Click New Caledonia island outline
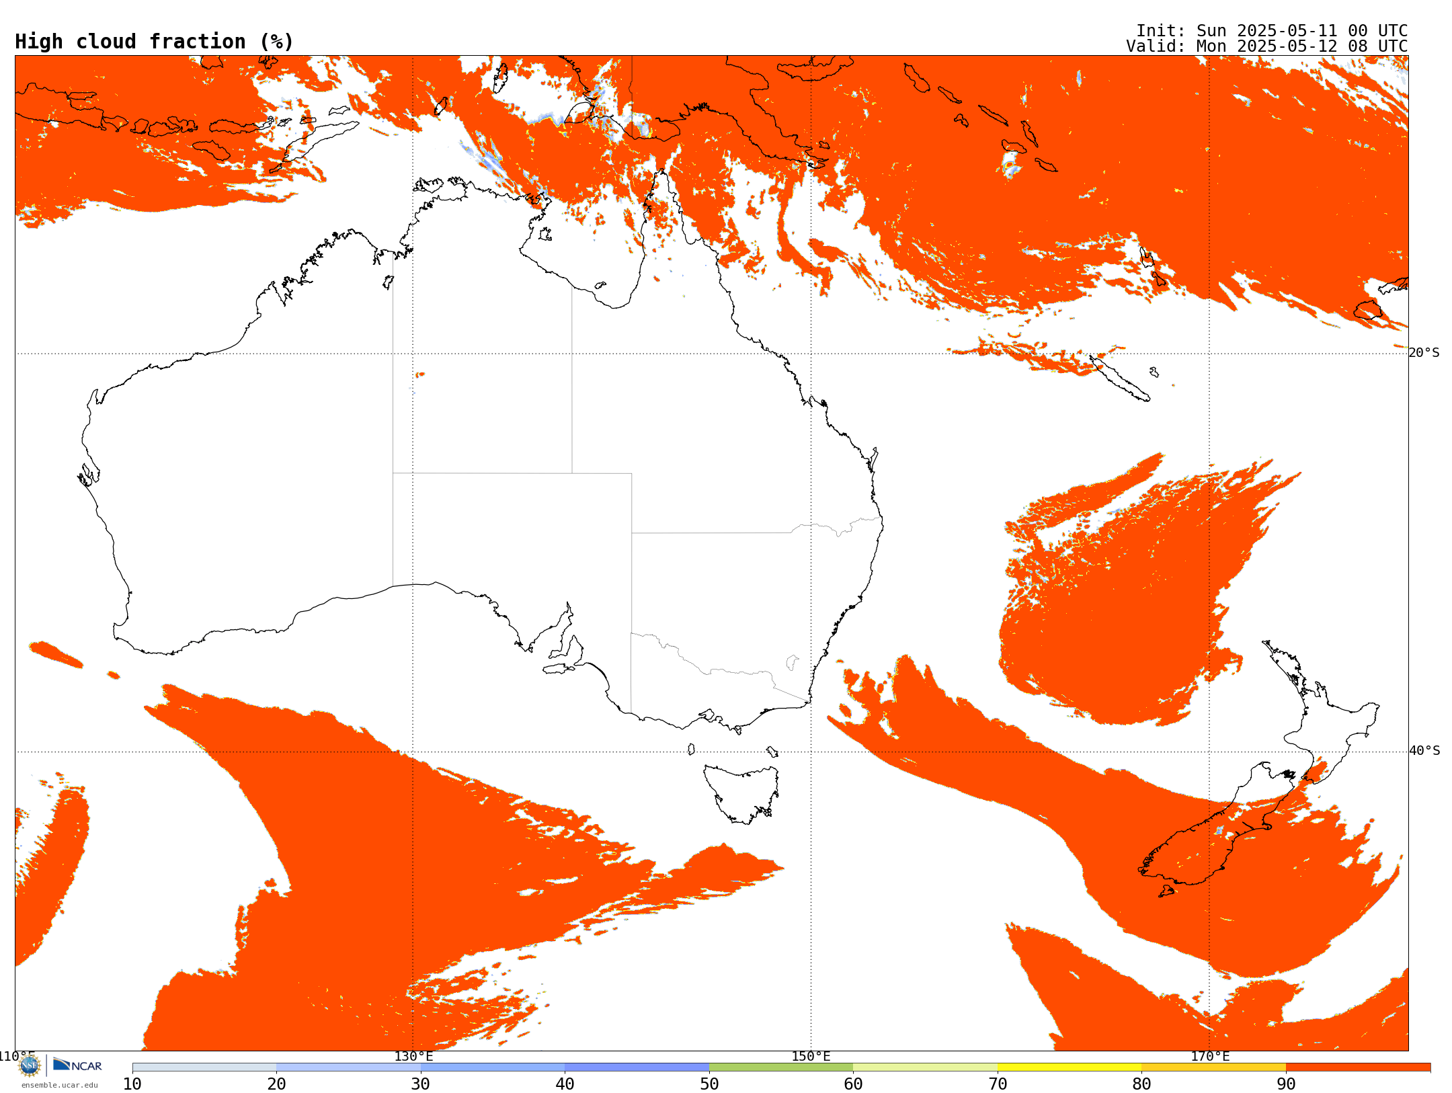Viewport: 1452px width, 1093px height. (1119, 378)
